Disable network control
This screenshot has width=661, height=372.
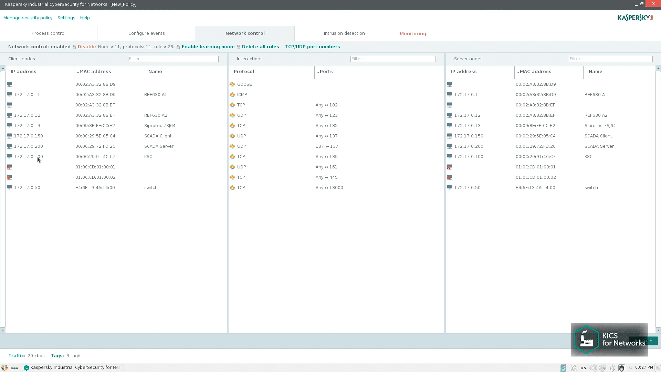[x=86, y=47]
